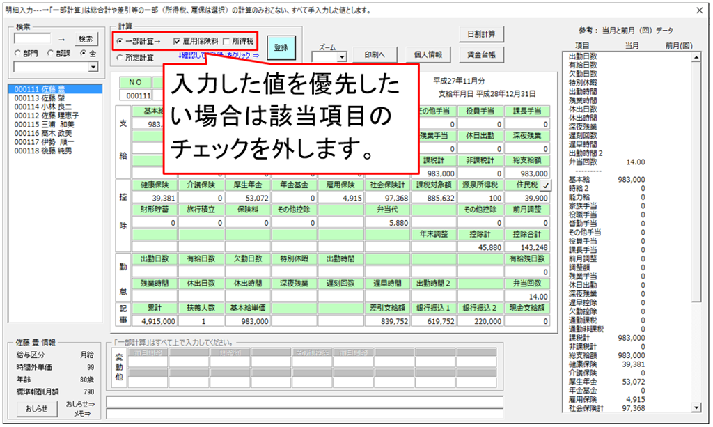Click the 現金支給額 value field

527,321
